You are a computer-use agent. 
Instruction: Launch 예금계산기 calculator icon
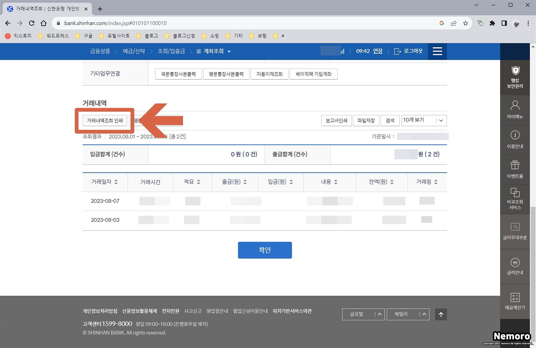point(515,298)
